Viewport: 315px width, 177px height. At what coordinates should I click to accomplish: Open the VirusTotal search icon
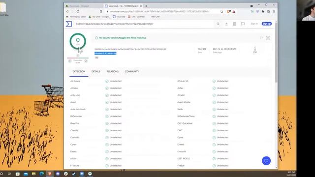(218, 24)
